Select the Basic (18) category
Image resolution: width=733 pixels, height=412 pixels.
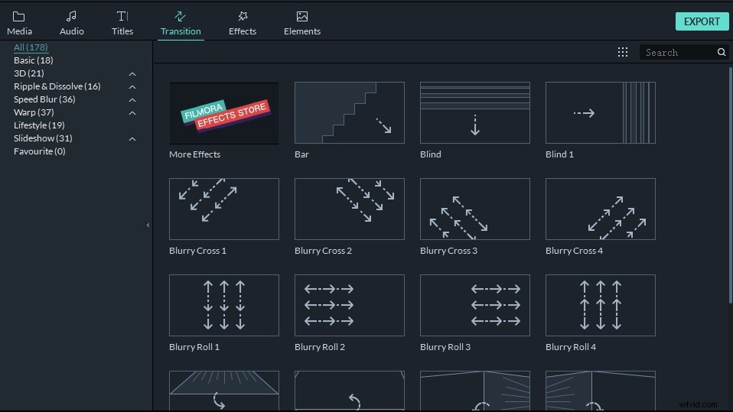[x=33, y=60]
